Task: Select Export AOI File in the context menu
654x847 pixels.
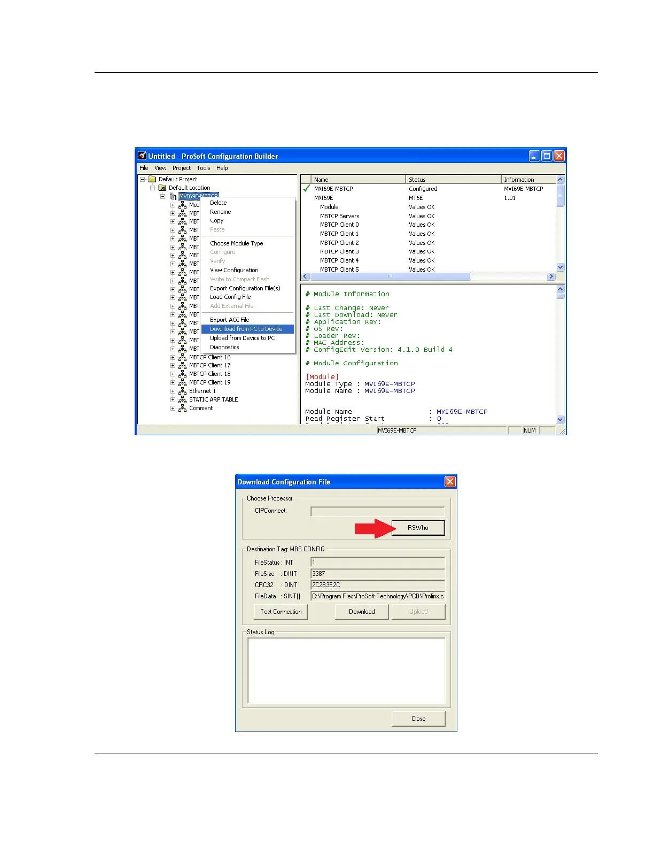Action: (247, 320)
